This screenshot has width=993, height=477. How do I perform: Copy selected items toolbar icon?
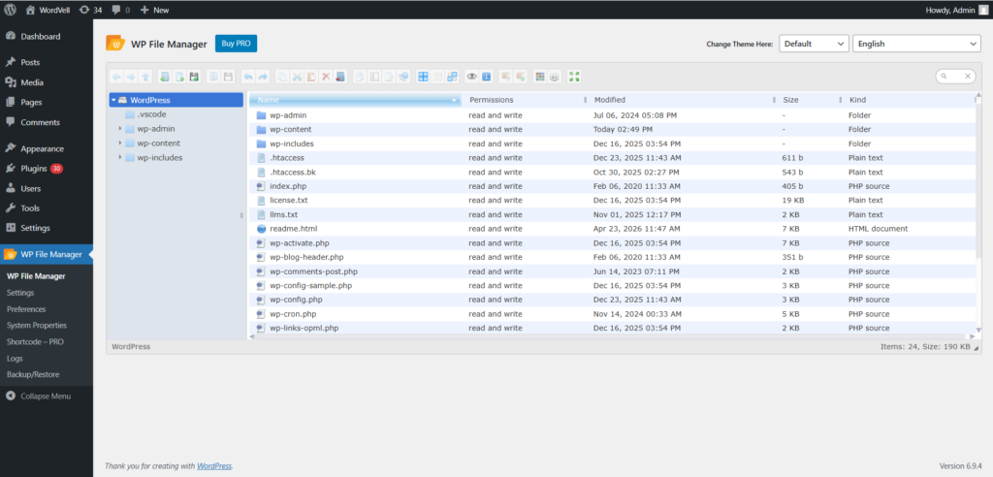click(282, 77)
